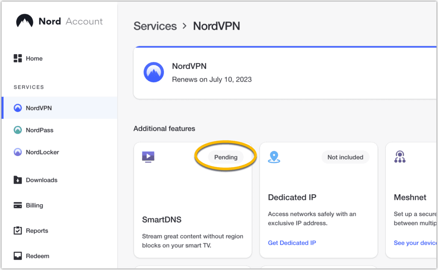Viewport: 438px width, 270px height.
Task: Click the Billing card icon
Action: tap(18, 205)
